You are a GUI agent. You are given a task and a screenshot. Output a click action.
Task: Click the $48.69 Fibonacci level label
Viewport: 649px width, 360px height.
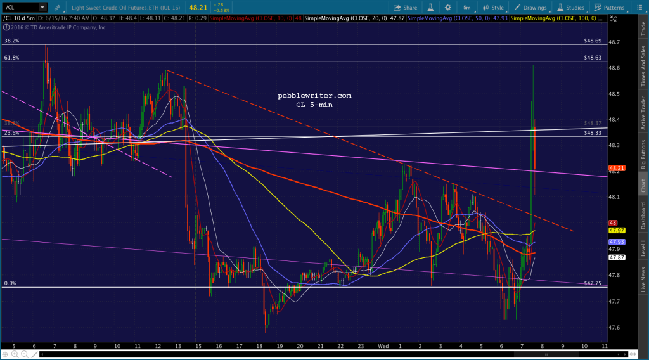click(593, 41)
